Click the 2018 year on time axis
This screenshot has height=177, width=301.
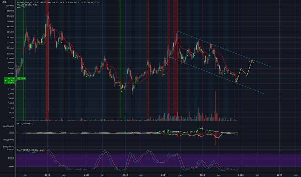click(47, 175)
